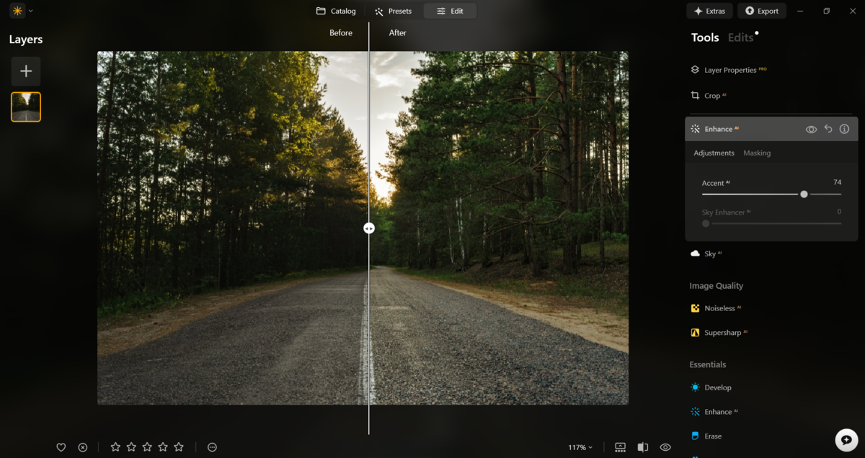The height and width of the screenshot is (458, 865).
Task: Click the Essentials section heading
Action: (x=708, y=364)
